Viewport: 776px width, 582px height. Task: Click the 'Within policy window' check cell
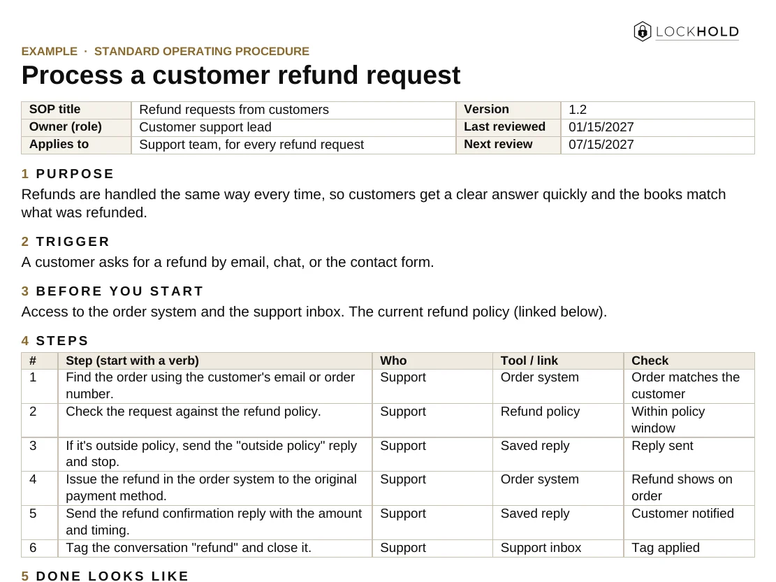pos(689,420)
